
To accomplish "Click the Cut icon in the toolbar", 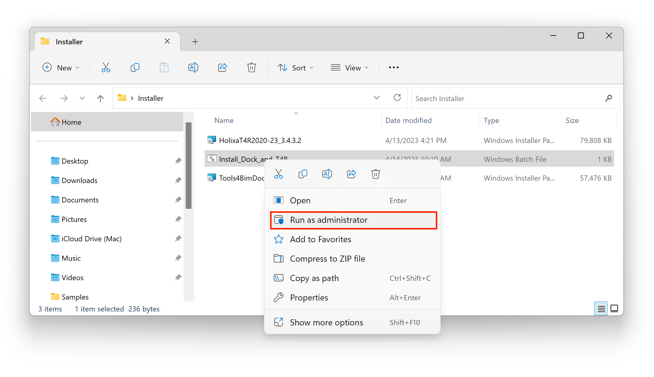I will coord(106,67).
